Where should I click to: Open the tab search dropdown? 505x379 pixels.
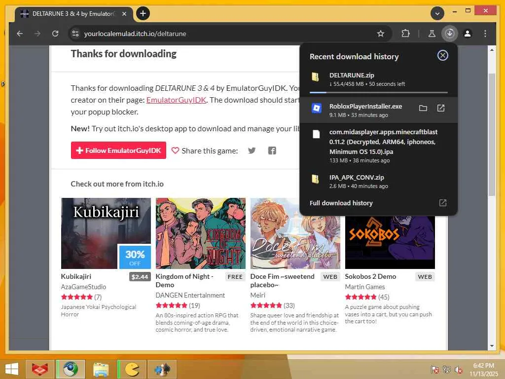437,13
